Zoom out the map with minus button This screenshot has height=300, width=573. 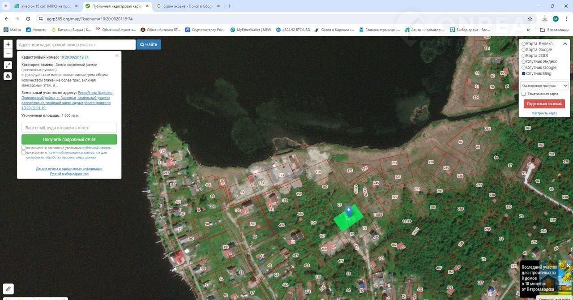pos(8,53)
